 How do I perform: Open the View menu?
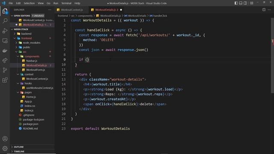click(41, 3)
